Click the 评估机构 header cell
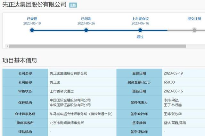Image resolution: width=205 pixels, height=136 pixels. click(x=25, y=132)
